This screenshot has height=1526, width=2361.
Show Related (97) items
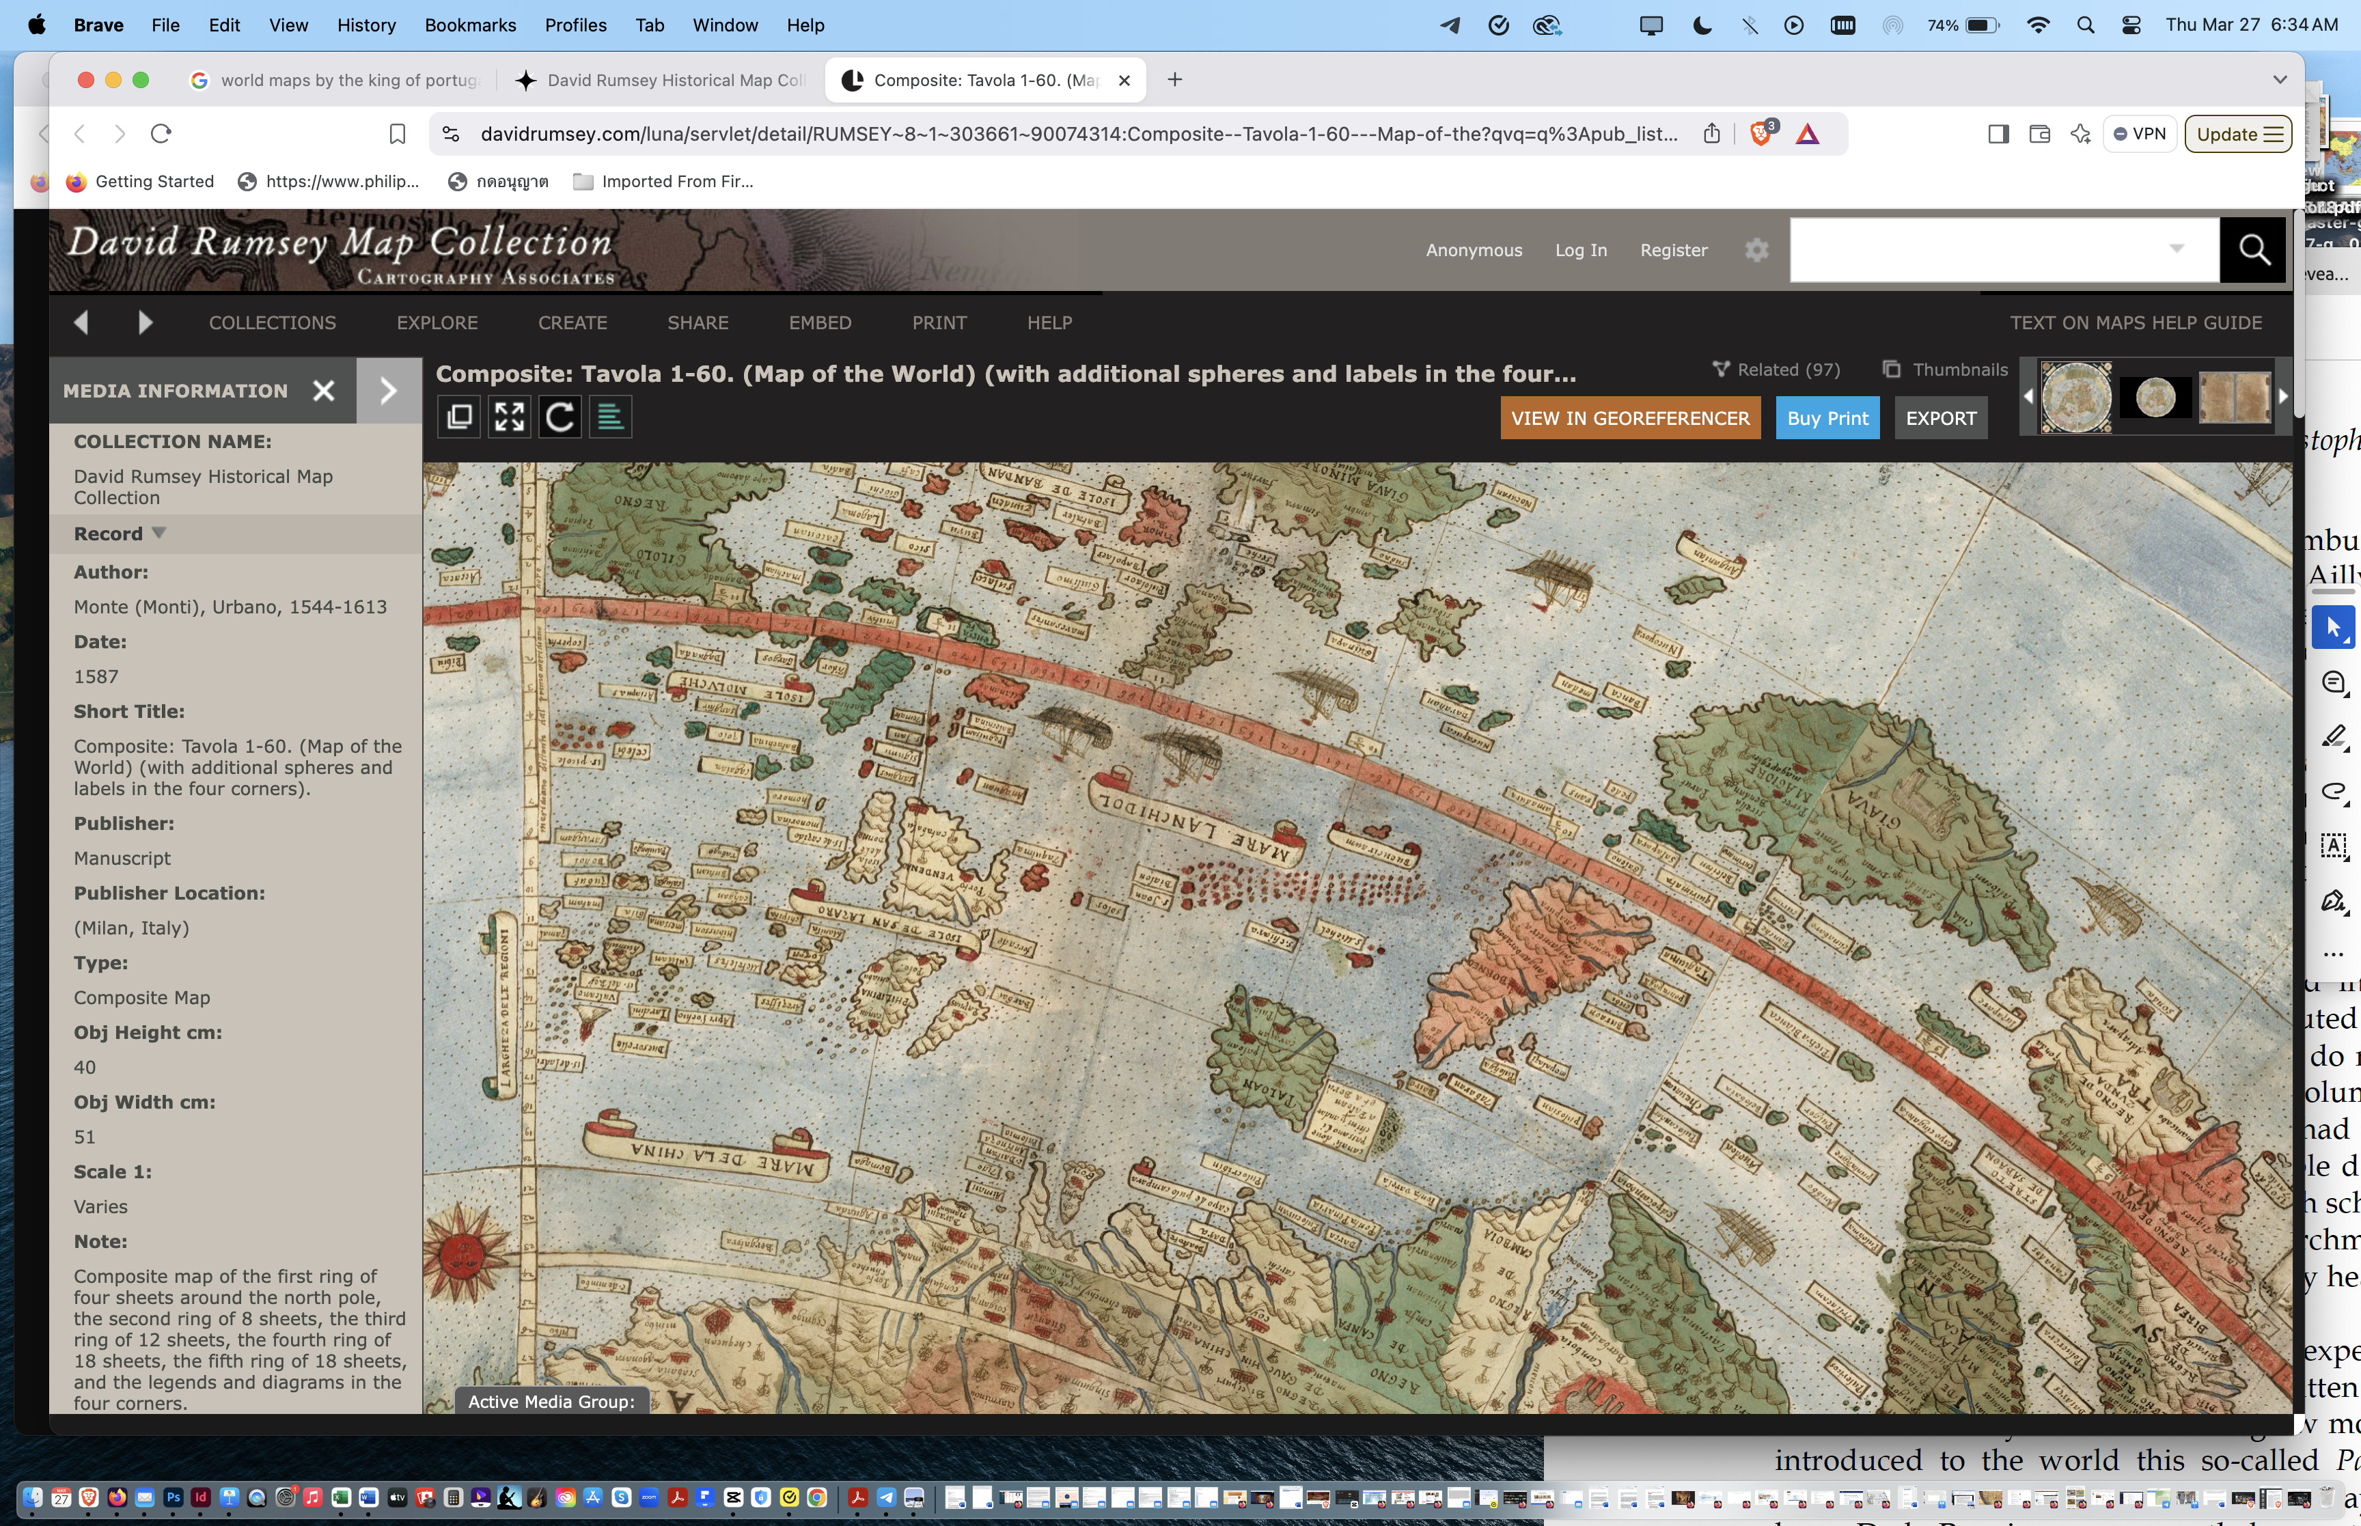[1776, 370]
